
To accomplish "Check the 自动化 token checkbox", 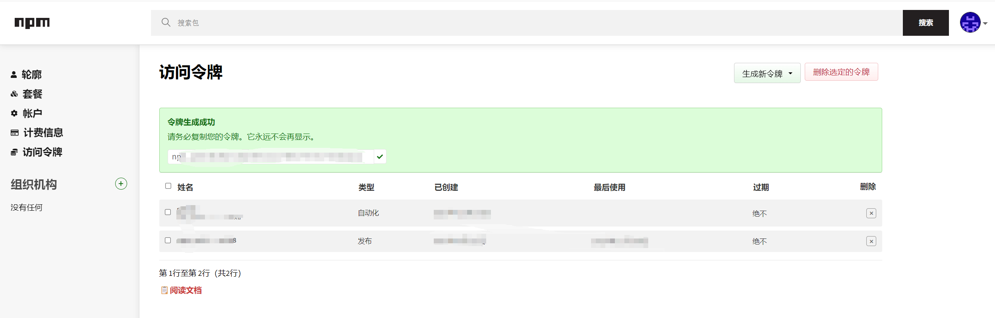I will [x=168, y=212].
